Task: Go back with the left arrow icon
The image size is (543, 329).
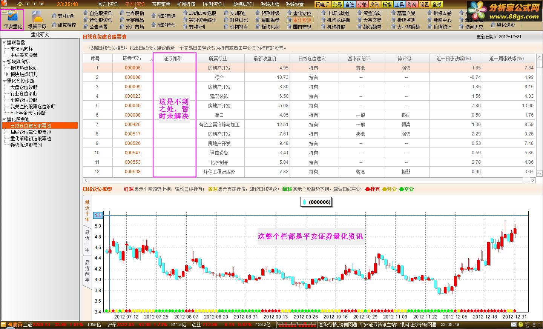Action: pyautogui.click(x=27, y=4)
